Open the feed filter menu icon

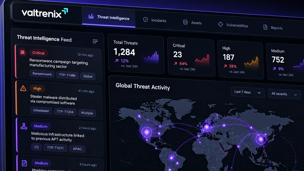click(x=95, y=41)
